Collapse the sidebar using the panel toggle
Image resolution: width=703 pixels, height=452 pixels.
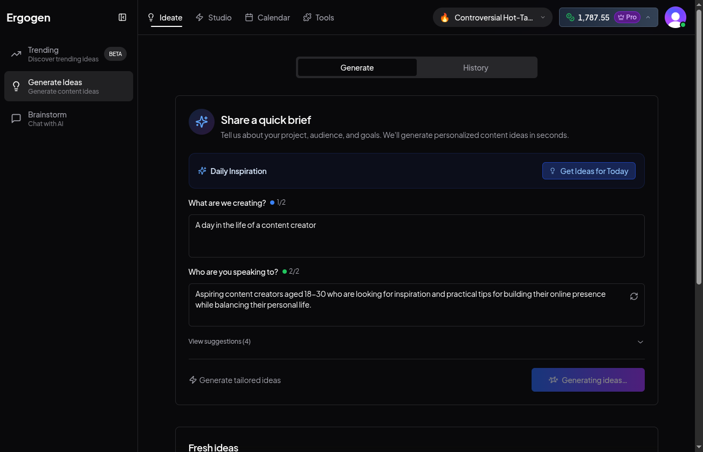click(x=122, y=17)
